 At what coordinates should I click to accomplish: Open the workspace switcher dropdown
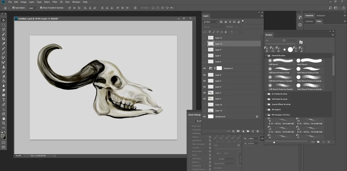pos(336,8)
